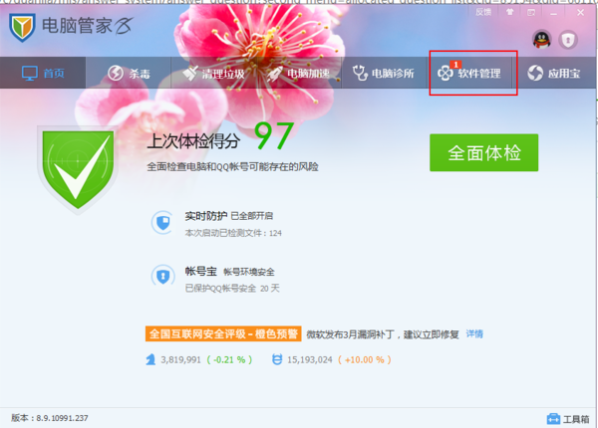Open the 清理垃圾 cleanup tab
This screenshot has width=598, height=428.
click(213, 73)
